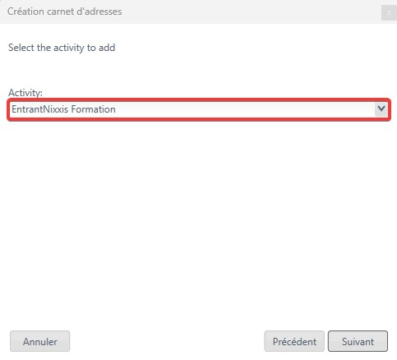Image resolution: width=397 pixels, height=360 pixels.
Task: Return to previous step via Précédent
Action: pos(294,341)
